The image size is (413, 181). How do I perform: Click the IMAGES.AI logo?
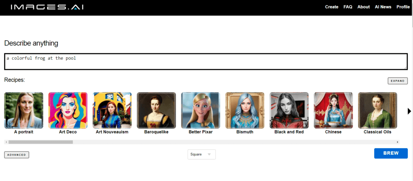click(47, 7)
